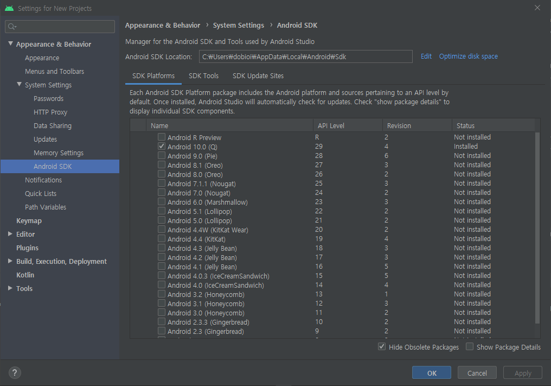The height and width of the screenshot is (386, 551).
Task: Collapse the System Settings tree node
Action: pyautogui.click(x=20, y=85)
